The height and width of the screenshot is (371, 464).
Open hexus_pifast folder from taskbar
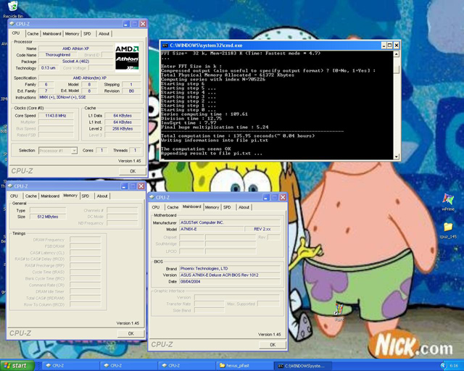[244, 366]
